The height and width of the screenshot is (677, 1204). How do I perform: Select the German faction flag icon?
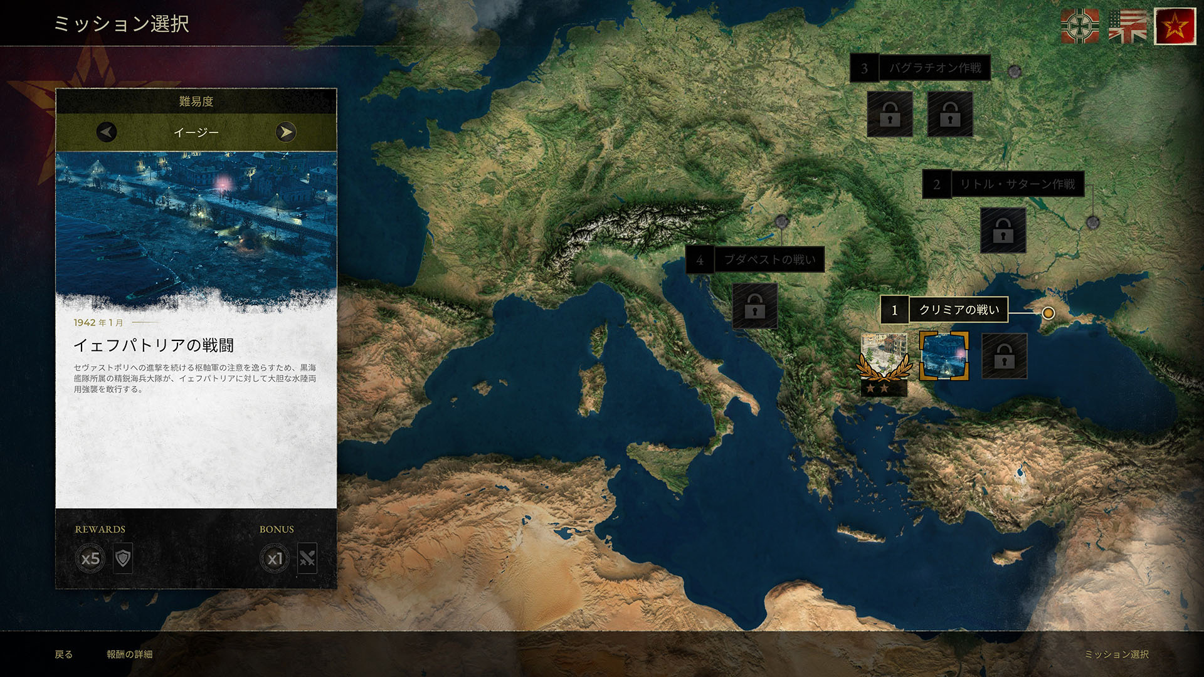coord(1079,26)
